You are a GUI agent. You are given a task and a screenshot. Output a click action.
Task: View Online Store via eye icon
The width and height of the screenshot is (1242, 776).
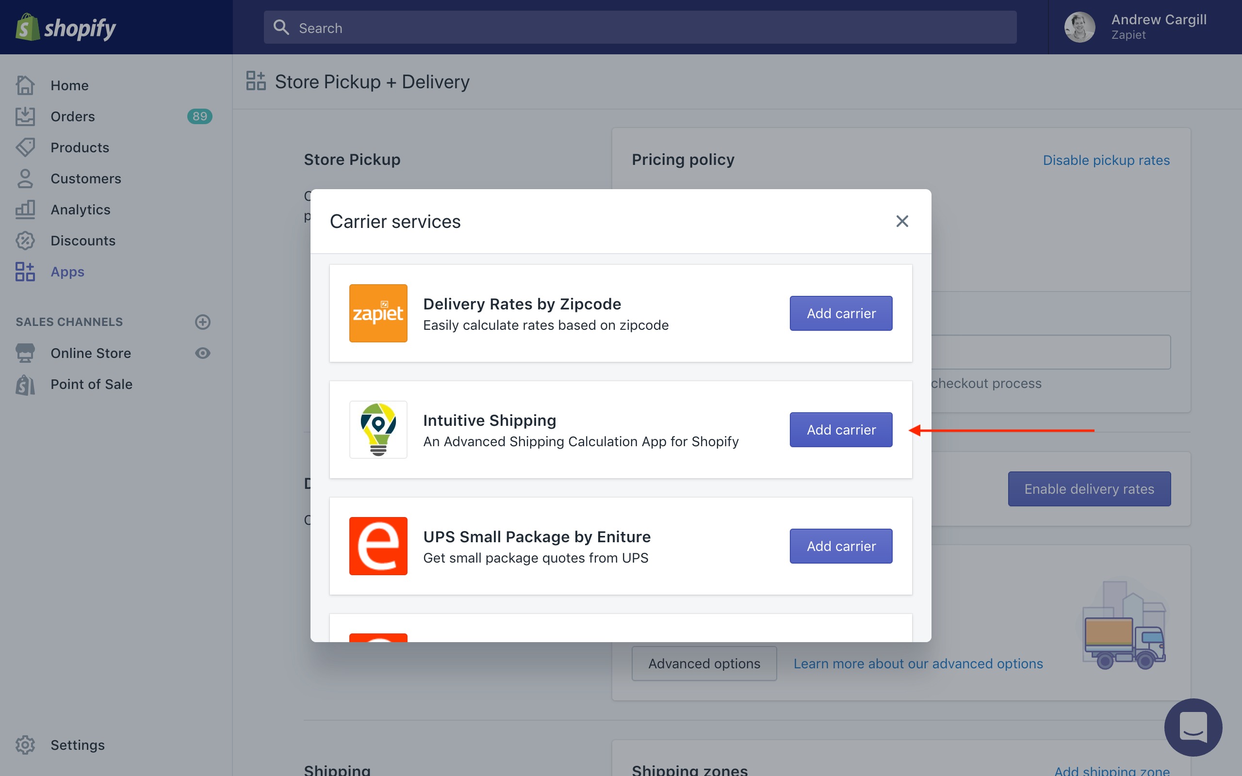(203, 353)
